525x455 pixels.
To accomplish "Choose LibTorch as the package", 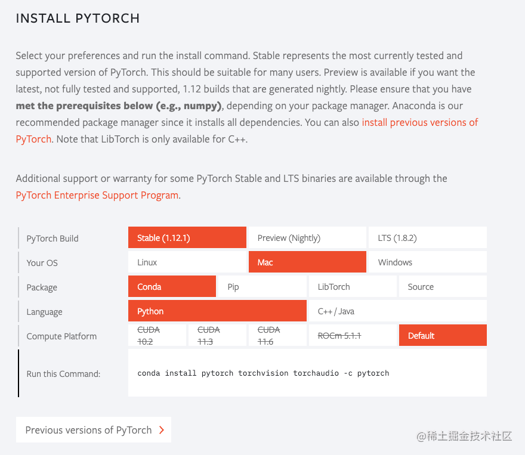I will [x=352, y=286].
